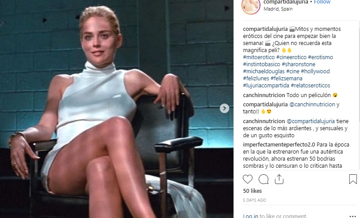The height and width of the screenshot is (218, 360).
Task: Open comments via the speech bubble icon
Action: coord(264,179)
